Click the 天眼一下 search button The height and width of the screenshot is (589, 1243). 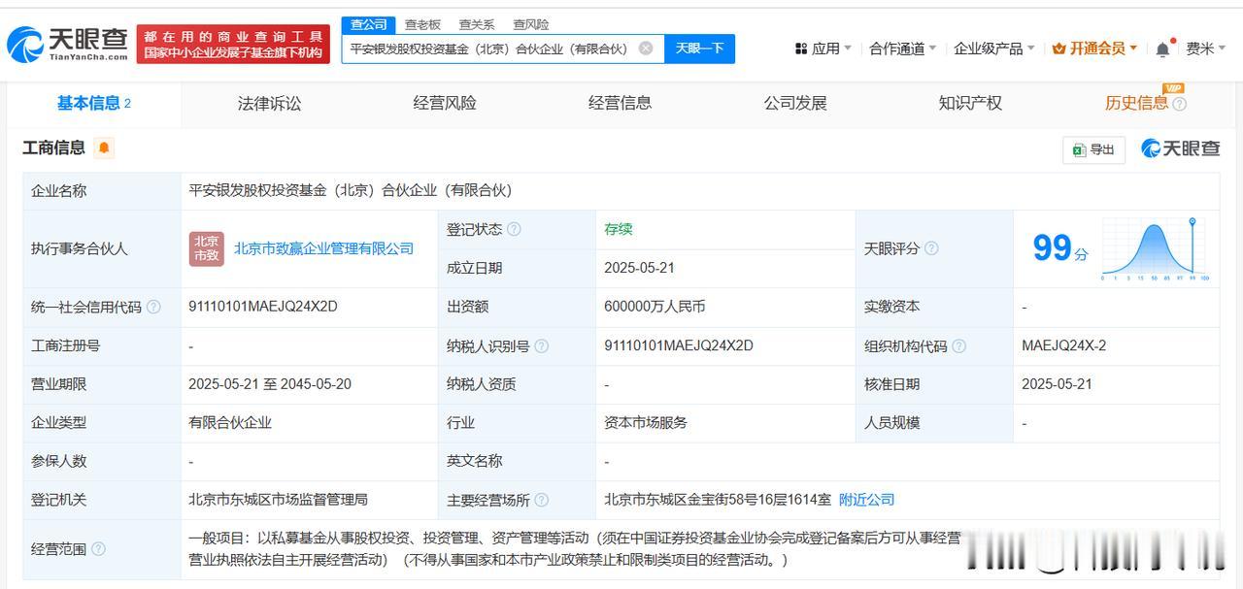pos(699,49)
